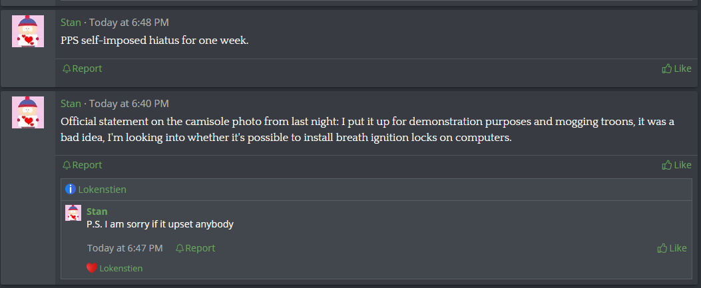Report the 'P.S. I am sorry' comment

click(x=195, y=248)
